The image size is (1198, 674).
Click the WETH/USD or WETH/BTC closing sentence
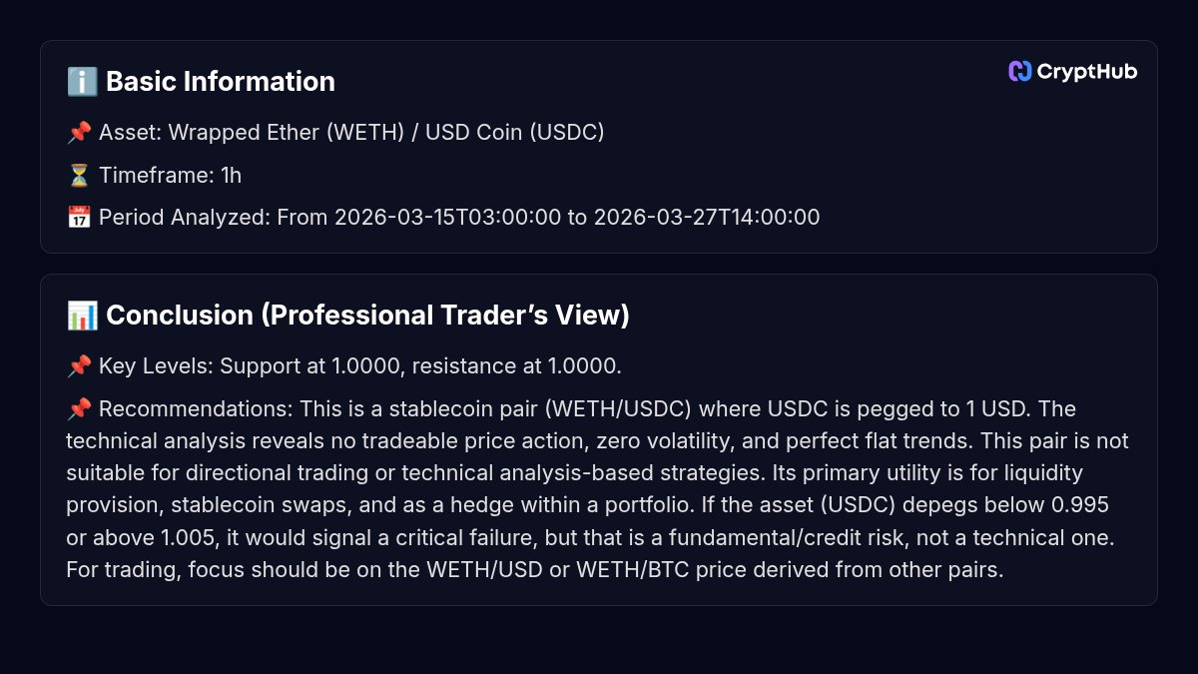pos(534,570)
